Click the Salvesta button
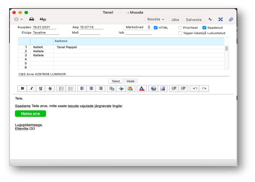 point(194,19)
